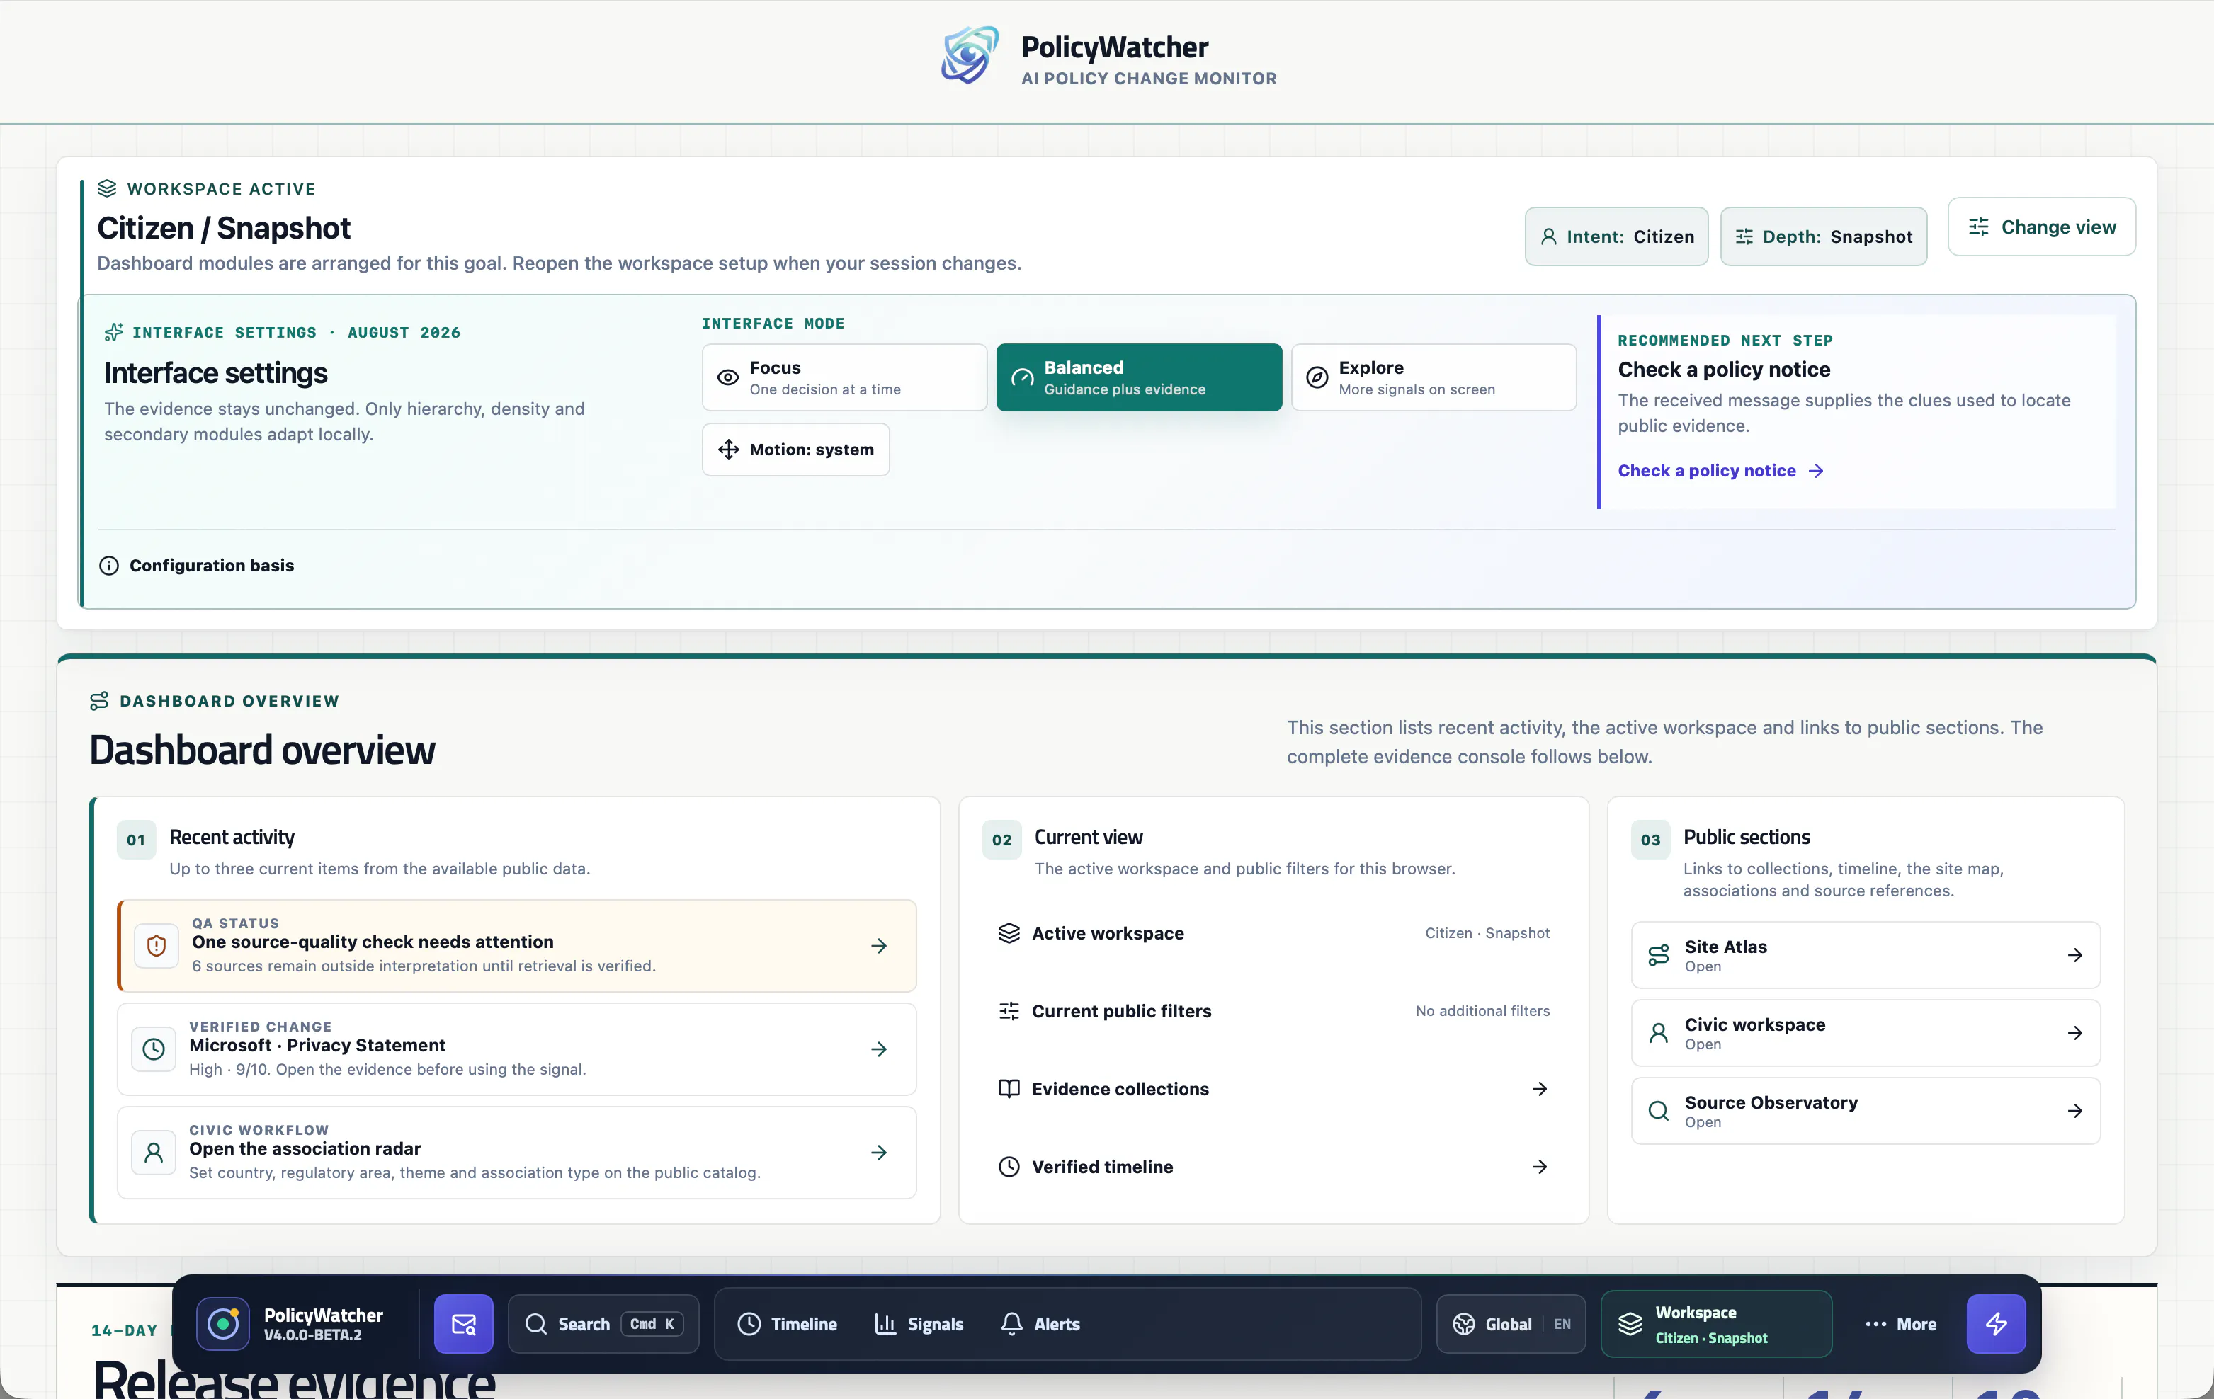
Task: Click the Civic workspace person icon
Action: [1658, 1033]
